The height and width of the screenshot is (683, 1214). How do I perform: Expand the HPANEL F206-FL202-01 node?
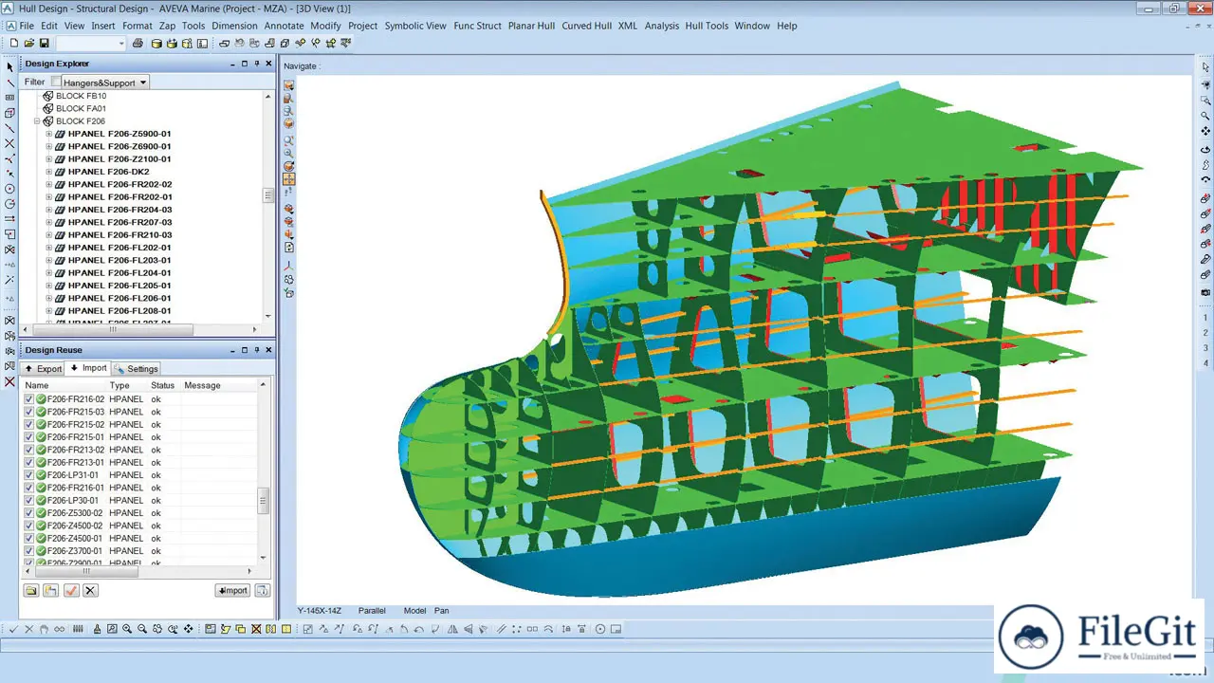[49, 248]
